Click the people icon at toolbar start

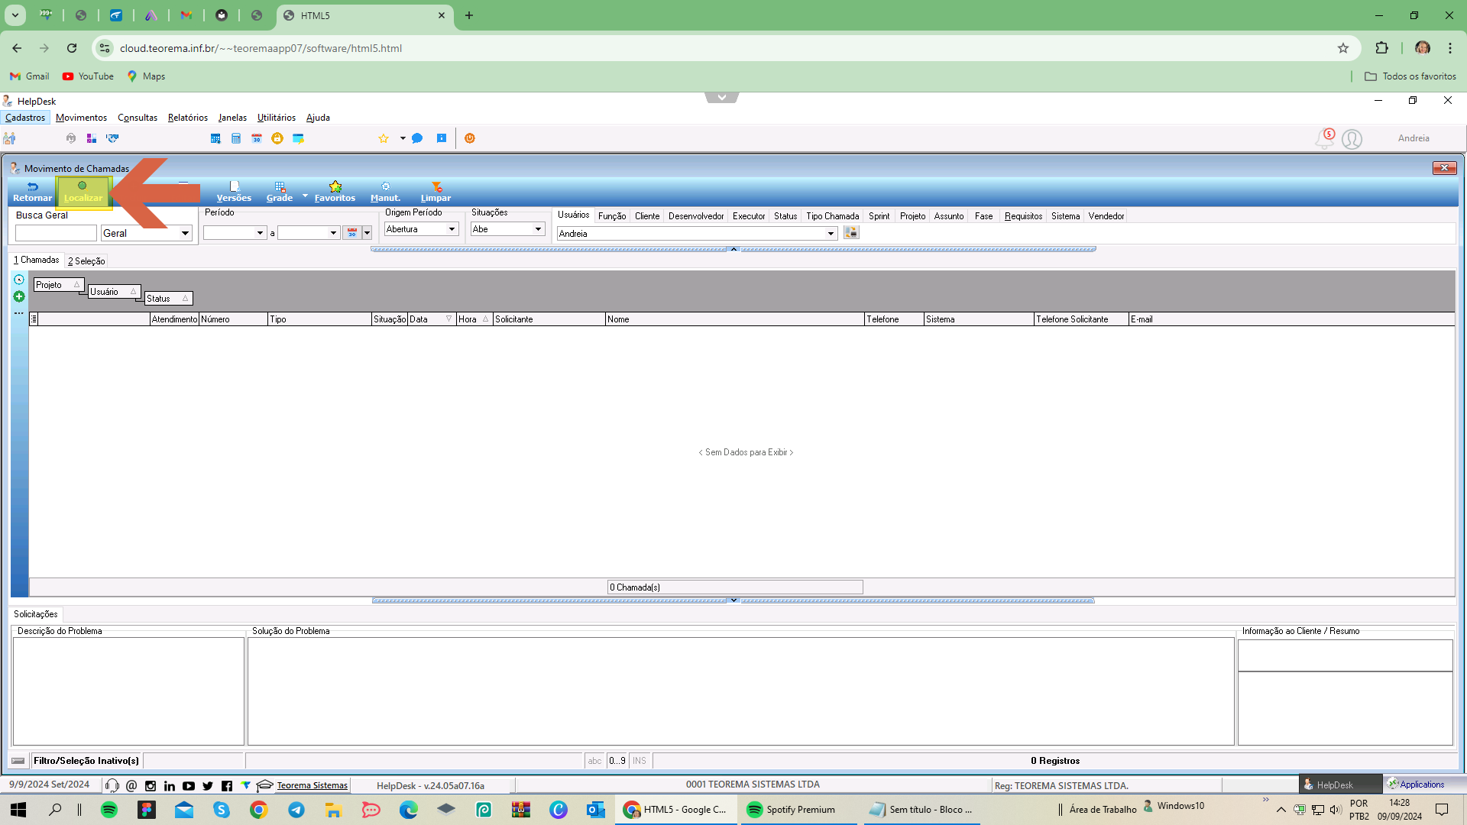pyautogui.click(x=10, y=138)
